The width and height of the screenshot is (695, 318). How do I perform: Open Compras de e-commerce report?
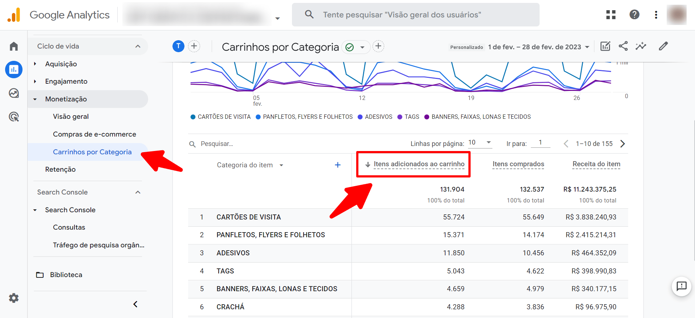coord(94,134)
